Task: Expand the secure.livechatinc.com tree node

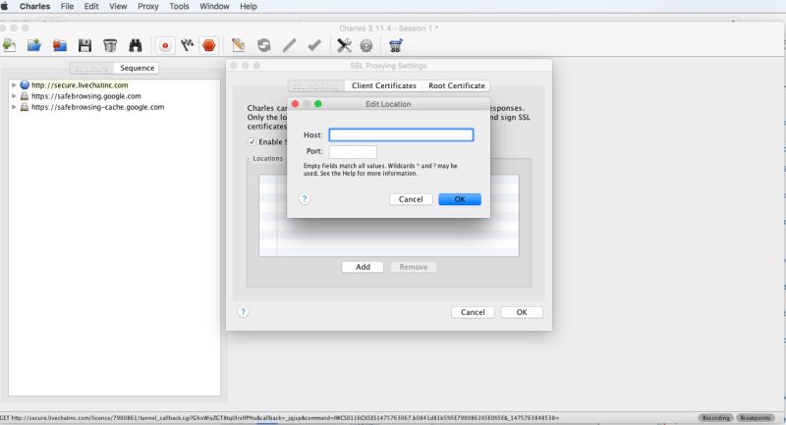Action: point(14,85)
